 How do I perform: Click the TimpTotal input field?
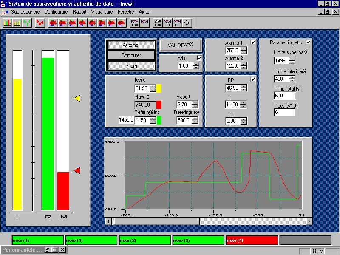pos(285,96)
